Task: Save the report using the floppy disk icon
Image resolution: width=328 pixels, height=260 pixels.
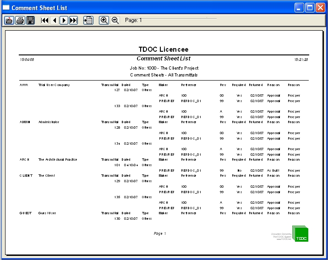Action: click(31, 20)
